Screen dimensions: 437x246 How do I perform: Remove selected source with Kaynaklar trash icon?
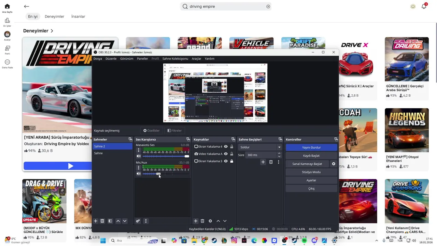[x=202, y=221]
